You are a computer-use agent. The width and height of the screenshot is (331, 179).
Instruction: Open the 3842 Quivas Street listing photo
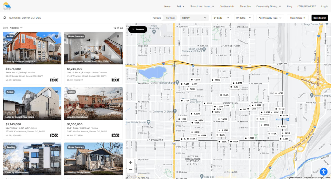(32, 48)
